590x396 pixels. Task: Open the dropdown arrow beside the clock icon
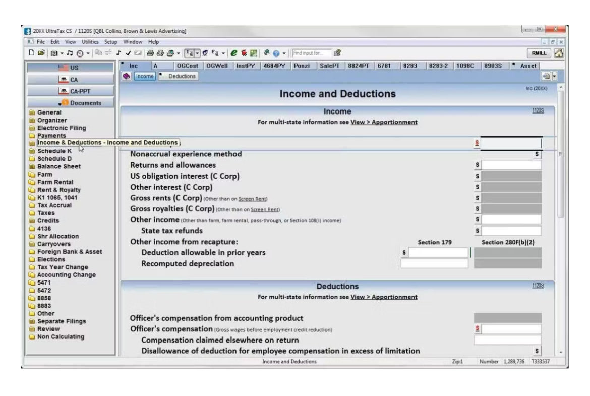(x=88, y=53)
